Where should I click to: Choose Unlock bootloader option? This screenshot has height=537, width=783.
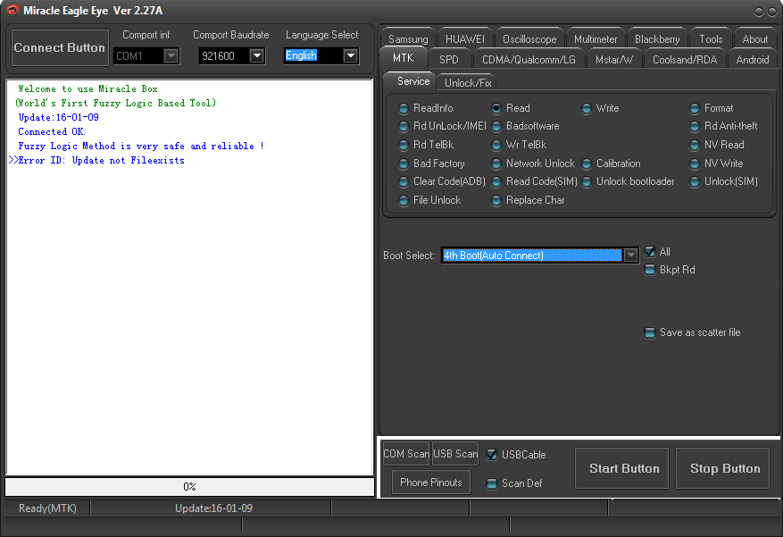[x=629, y=181]
